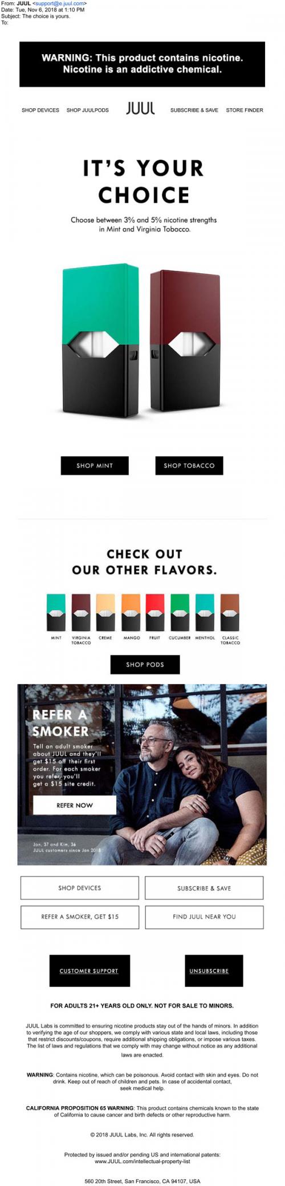Click the Shop Tobacco button

click(x=189, y=465)
